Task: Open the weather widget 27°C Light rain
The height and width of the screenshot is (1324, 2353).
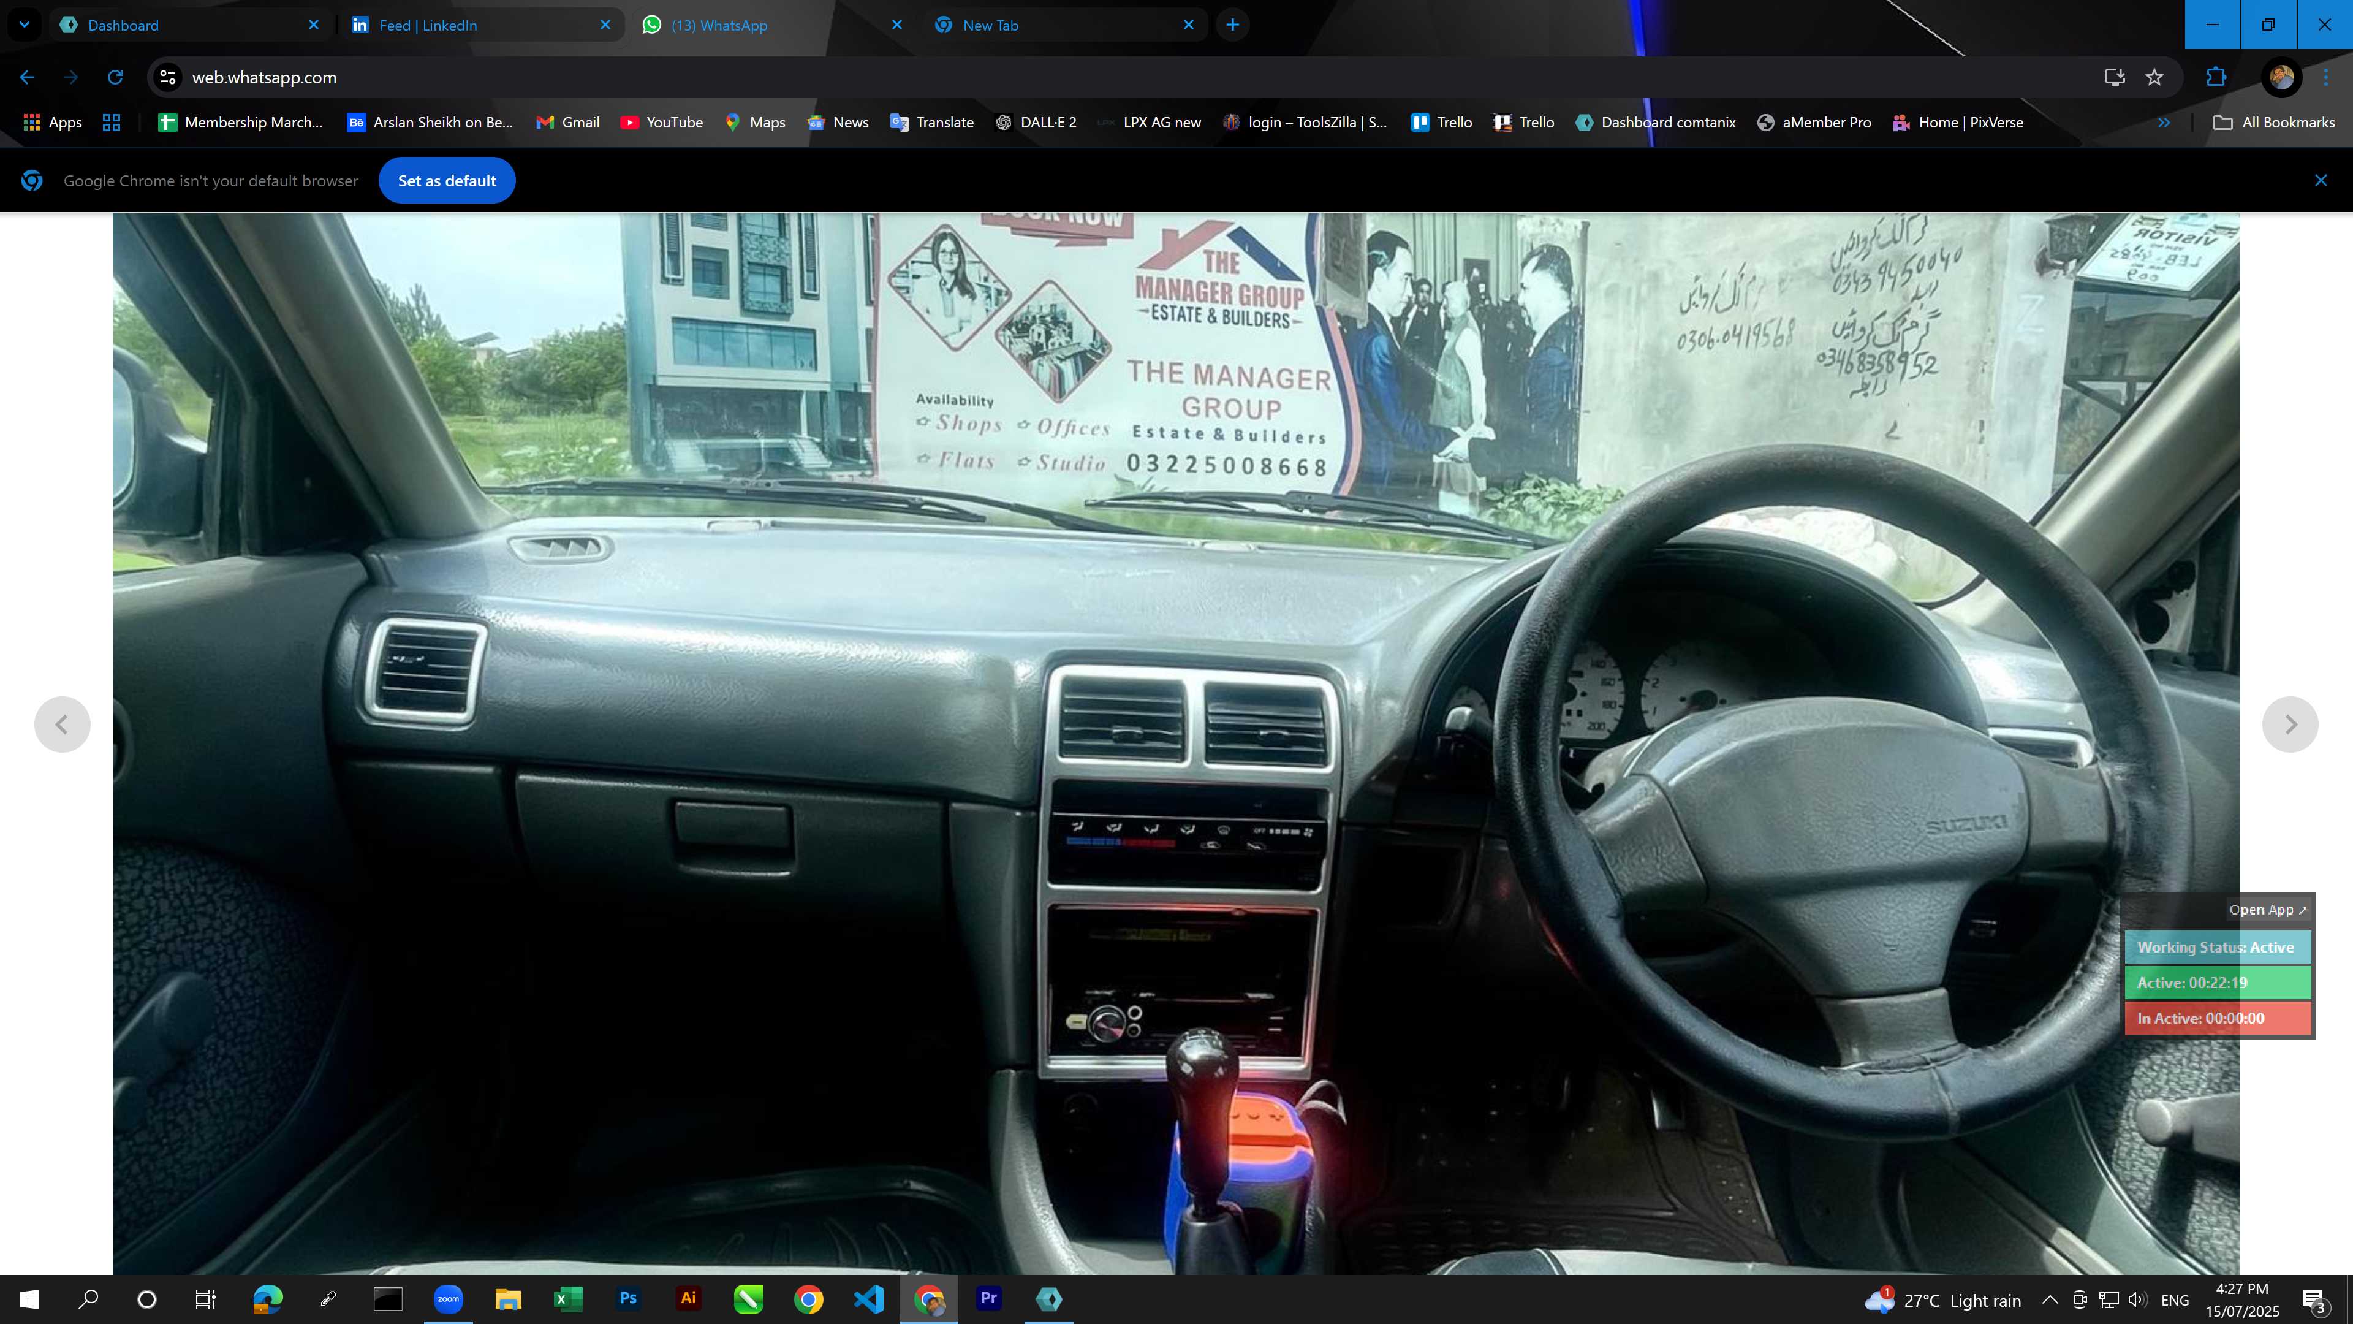Action: point(1943,1299)
